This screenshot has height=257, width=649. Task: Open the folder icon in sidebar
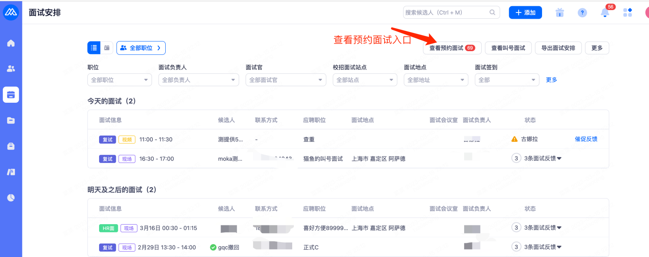(x=11, y=121)
